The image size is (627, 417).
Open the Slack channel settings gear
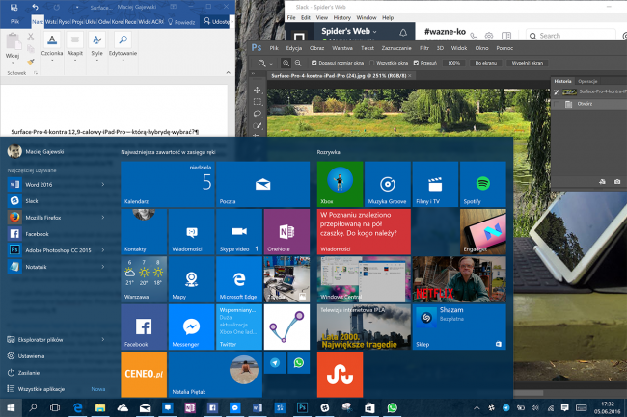[489, 36]
